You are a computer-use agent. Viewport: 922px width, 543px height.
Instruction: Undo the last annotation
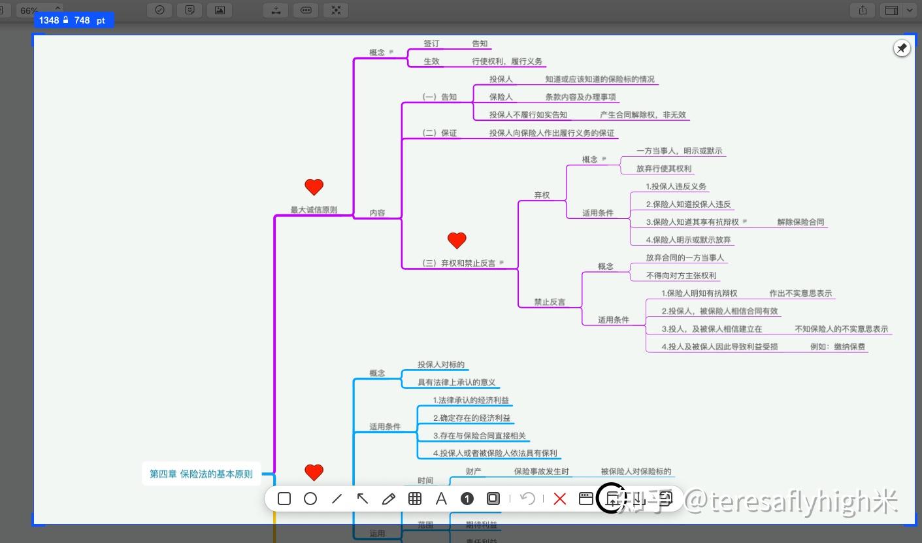(527, 499)
